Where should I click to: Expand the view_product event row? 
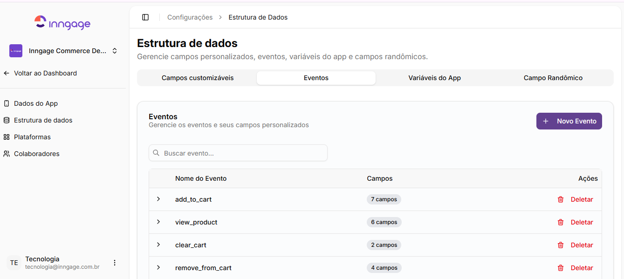158,222
